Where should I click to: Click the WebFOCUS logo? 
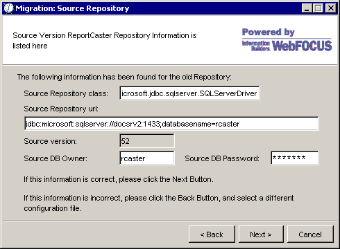click(x=302, y=46)
